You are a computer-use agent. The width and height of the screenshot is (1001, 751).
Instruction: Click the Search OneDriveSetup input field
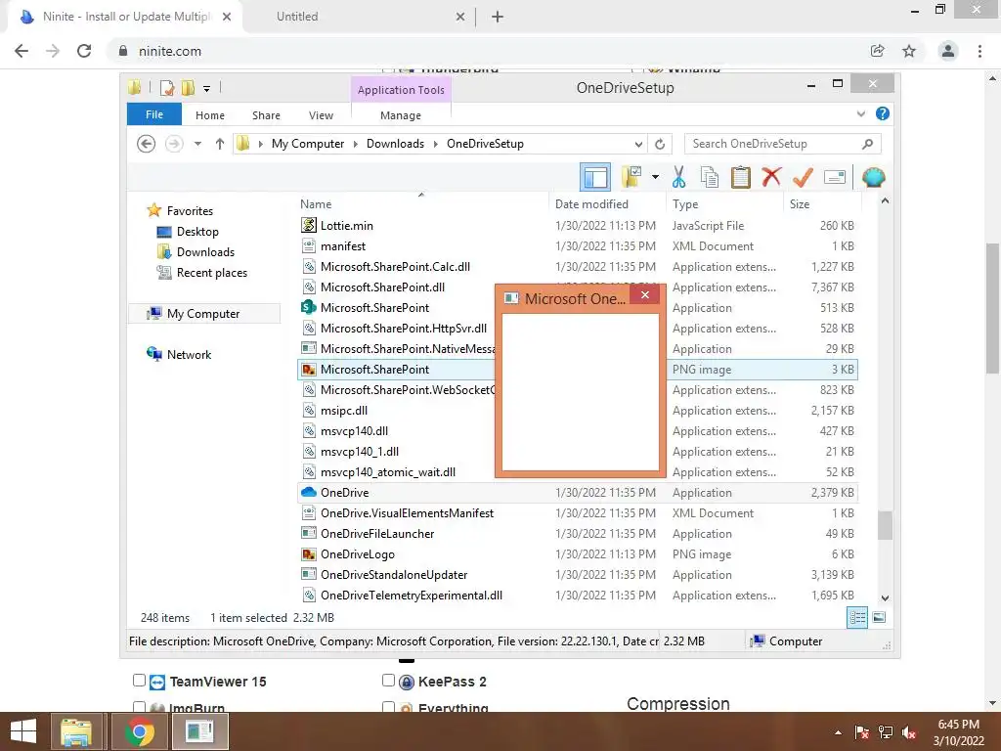[774, 144]
